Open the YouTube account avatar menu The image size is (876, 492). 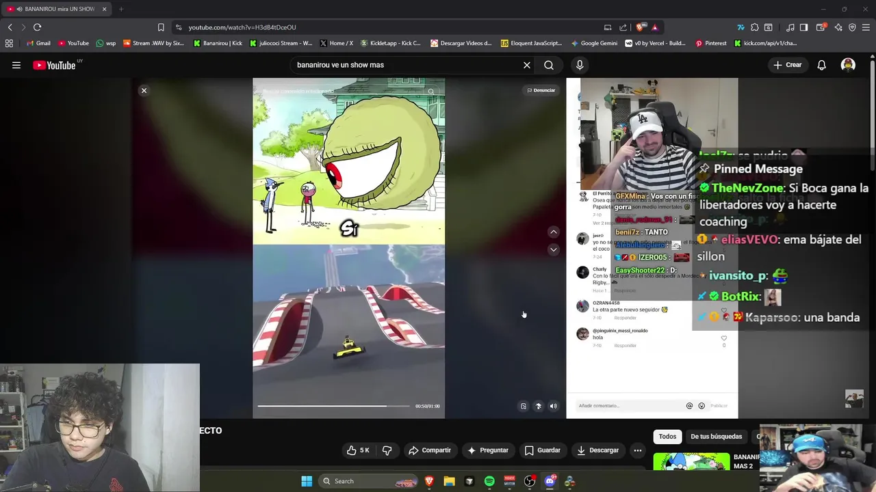point(848,65)
